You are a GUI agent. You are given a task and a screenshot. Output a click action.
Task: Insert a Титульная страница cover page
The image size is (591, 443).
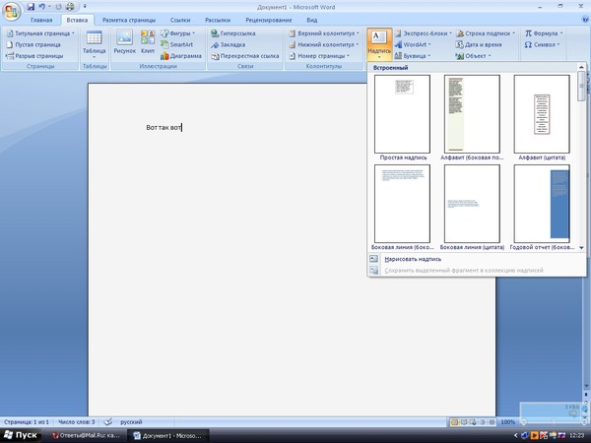[x=40, y=33]
